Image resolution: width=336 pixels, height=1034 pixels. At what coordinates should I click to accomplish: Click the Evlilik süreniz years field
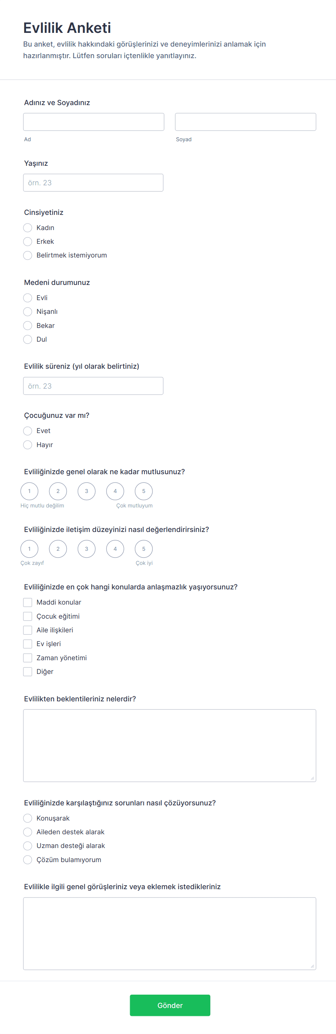click(93, 386)
